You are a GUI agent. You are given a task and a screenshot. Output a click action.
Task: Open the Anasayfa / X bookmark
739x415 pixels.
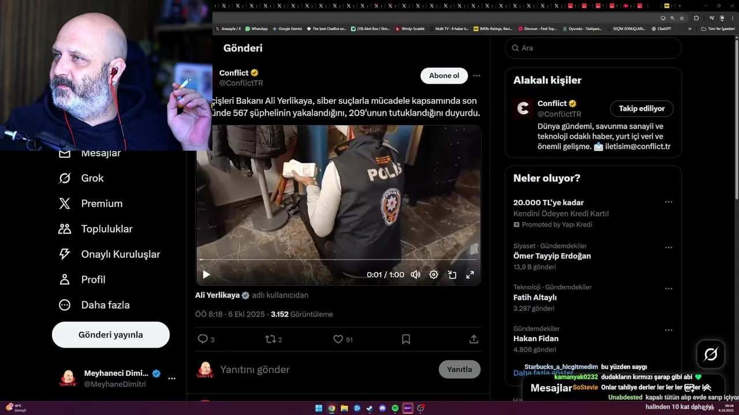point(228,28)
